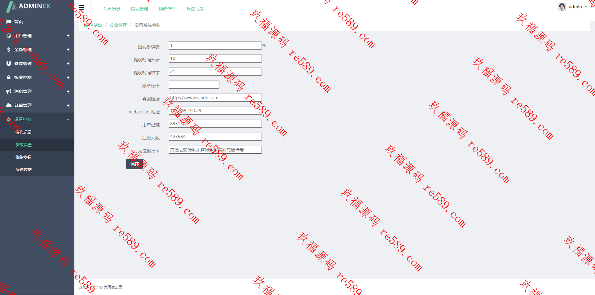Focus the 注册人数 input showing 423683
Image resolution: width=595 pixels, height=295 pixels.
[215, 137]
